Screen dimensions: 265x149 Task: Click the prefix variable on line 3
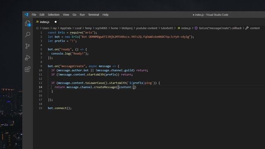pyautogui.click(x=60, y=41)
